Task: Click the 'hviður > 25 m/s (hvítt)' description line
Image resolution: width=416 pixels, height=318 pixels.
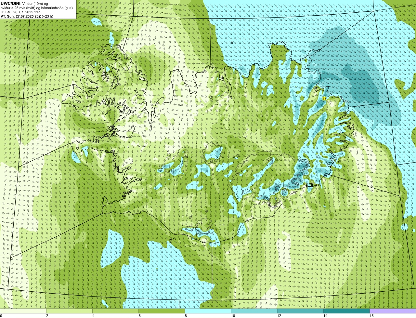Action: [x=37, y=8]
